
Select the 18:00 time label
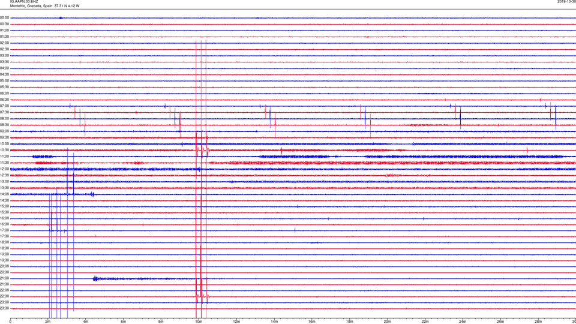tap(4, 242)
